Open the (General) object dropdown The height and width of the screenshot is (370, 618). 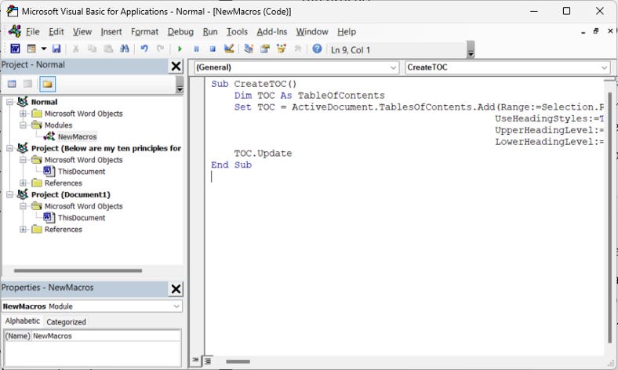296,67
